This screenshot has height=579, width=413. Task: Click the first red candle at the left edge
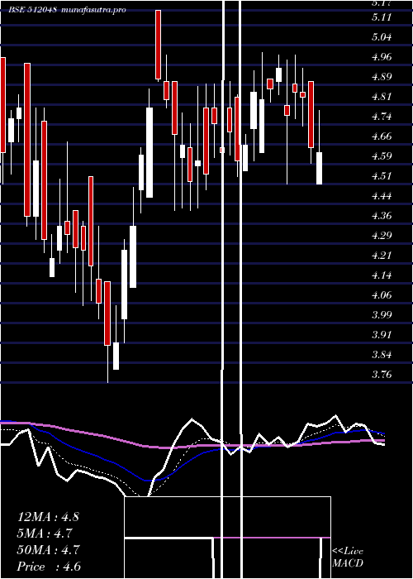2,105
